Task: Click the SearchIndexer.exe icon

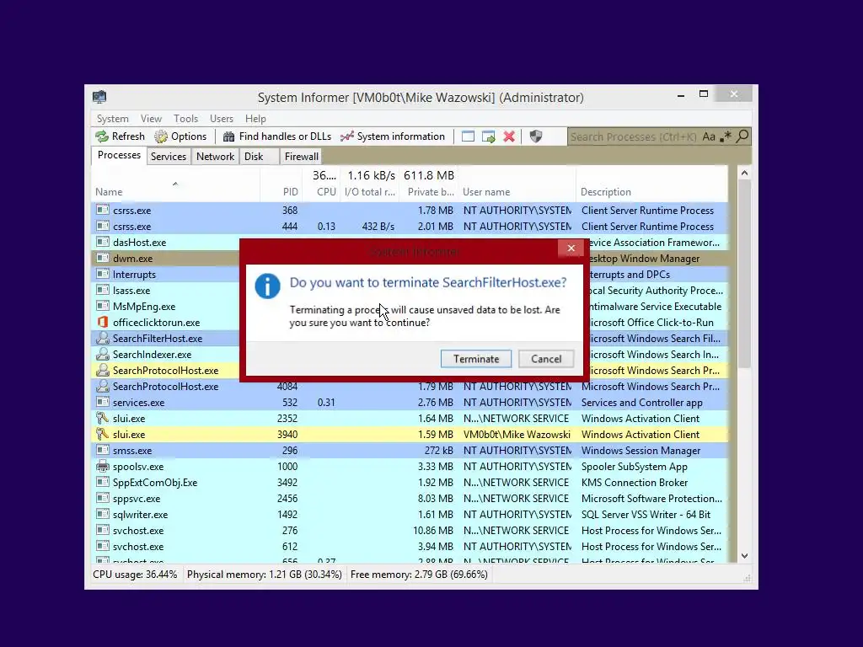Action: coord(102,354)
